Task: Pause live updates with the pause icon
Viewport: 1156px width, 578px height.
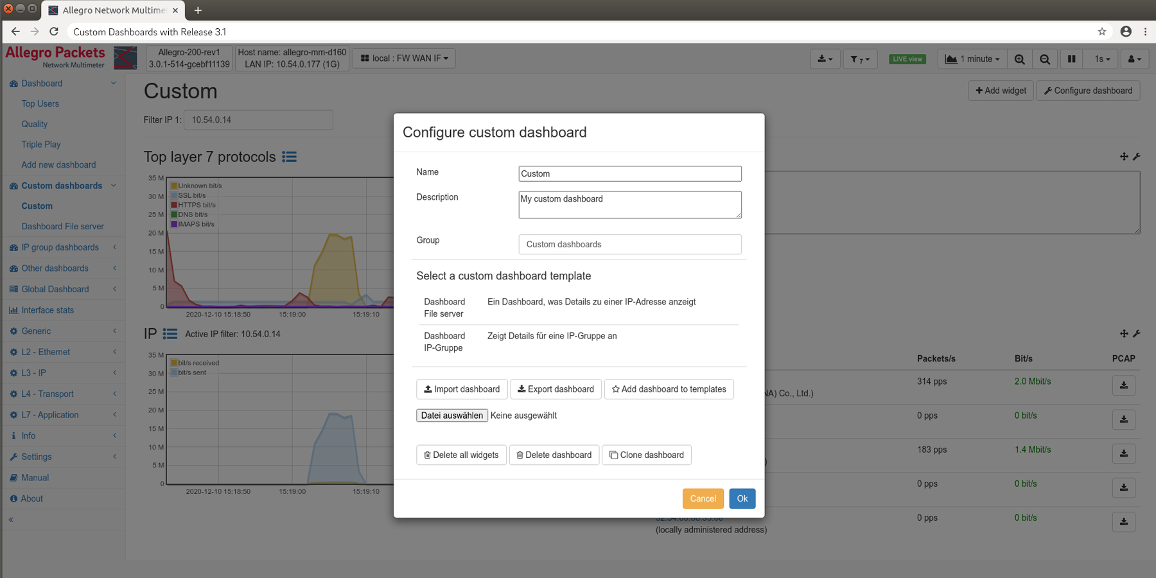Action: tap(1071, 58)
